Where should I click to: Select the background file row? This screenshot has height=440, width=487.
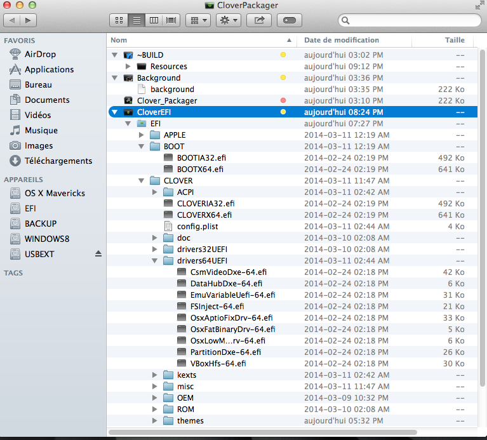click(292, 90)
